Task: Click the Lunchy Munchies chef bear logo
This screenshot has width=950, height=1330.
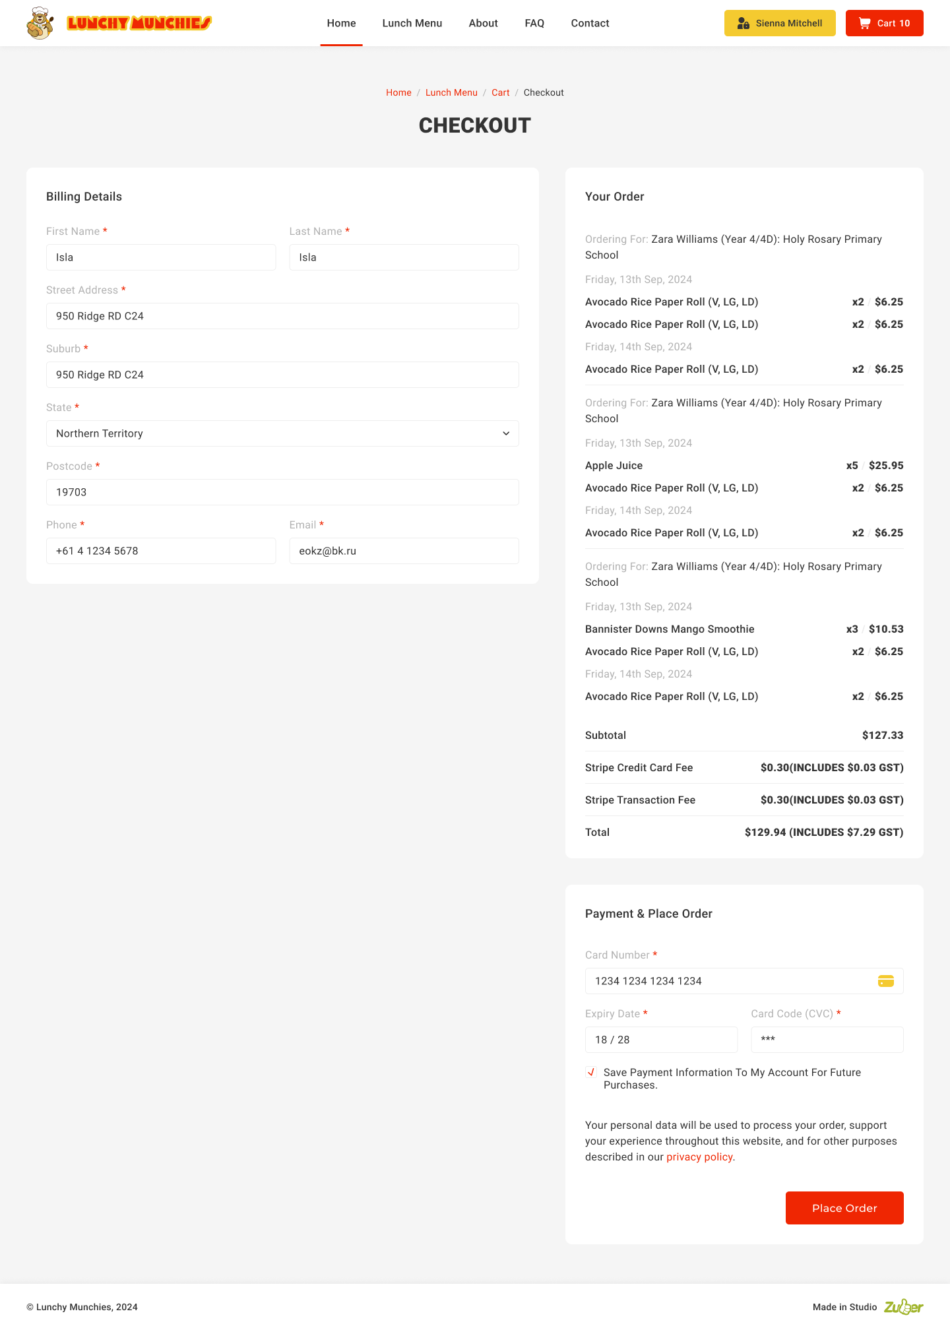Action: (40, 23)
